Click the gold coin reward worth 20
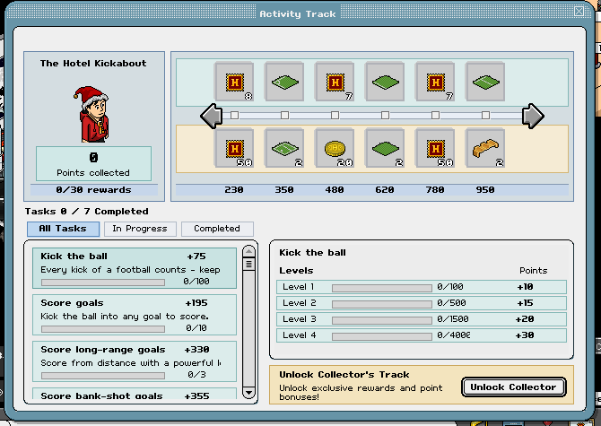The width and height of the screenshot is (601, 426). point(335,148)
